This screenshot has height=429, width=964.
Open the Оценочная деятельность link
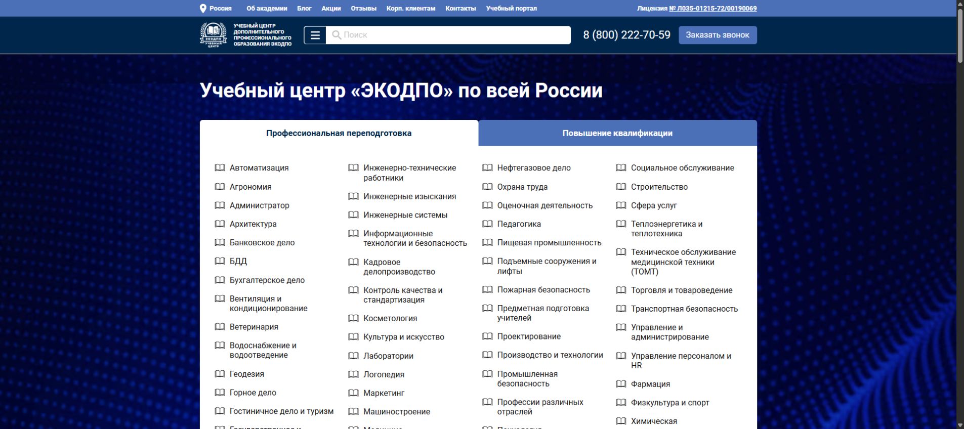[545, 205]
